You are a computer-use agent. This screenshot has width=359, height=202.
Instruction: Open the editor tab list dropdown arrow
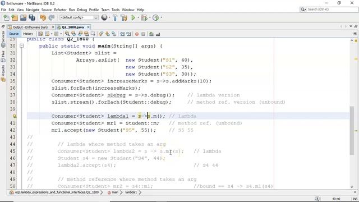pyautogui.click(x=351, y=26)
